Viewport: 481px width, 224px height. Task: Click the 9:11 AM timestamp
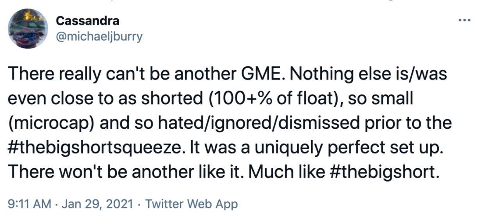(x=27, y=203)
